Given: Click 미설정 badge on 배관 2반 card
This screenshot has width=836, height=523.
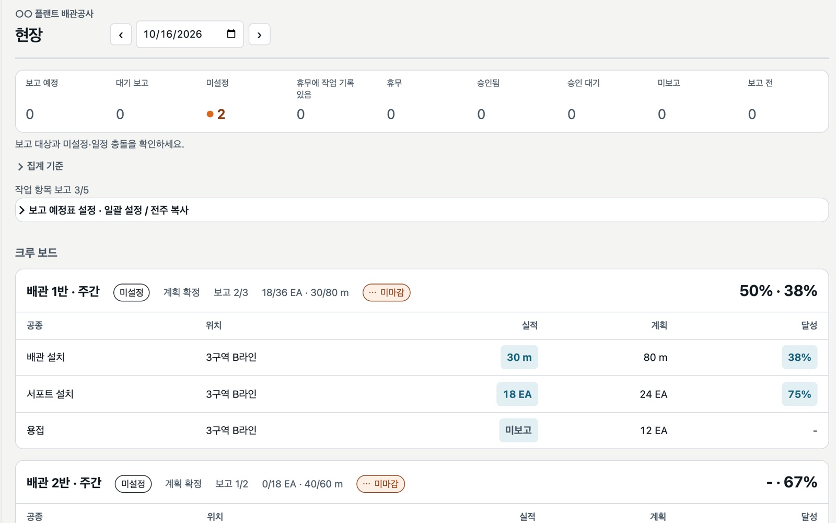Looking at the screenshot, I should click(133, 484).
